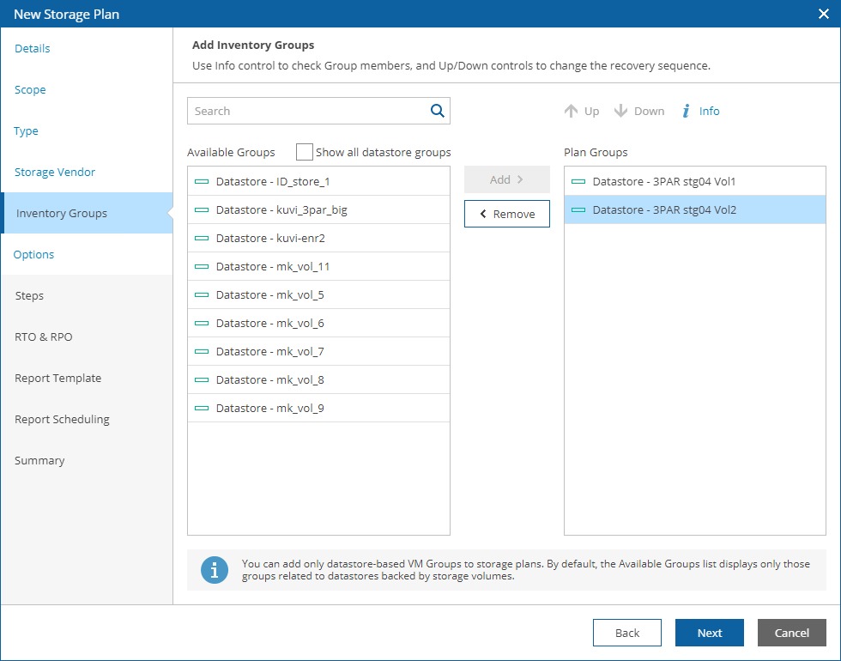The height and width of the screenshot is (661, 841).
Task: Select Datastore - 3PAR stg04 Vol2 in Plan Groups
Action: pos(664,210)
